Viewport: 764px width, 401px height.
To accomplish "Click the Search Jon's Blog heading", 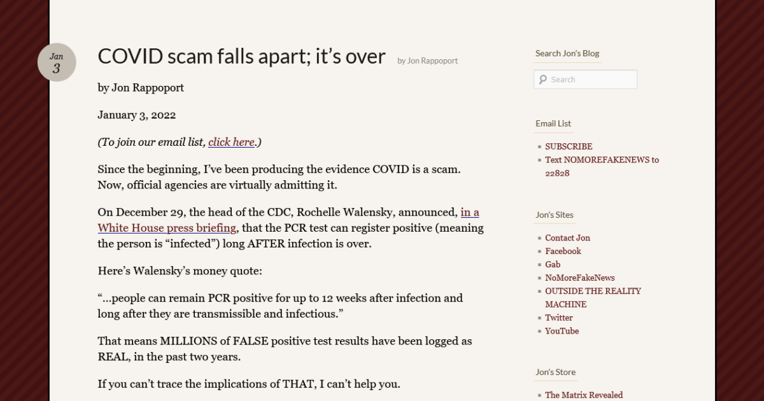I will pos(567,53).
